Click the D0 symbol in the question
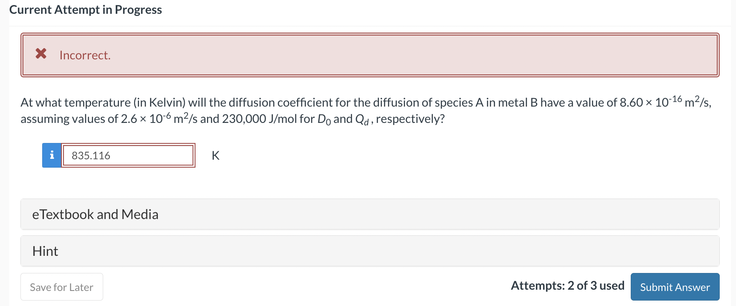 (324, 120)
